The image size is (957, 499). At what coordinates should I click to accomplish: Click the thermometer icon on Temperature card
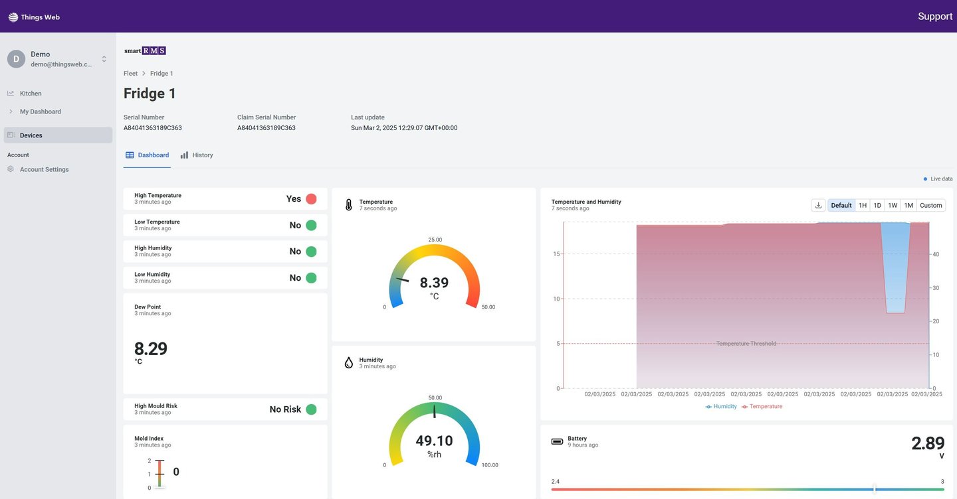tap(349, 205)
